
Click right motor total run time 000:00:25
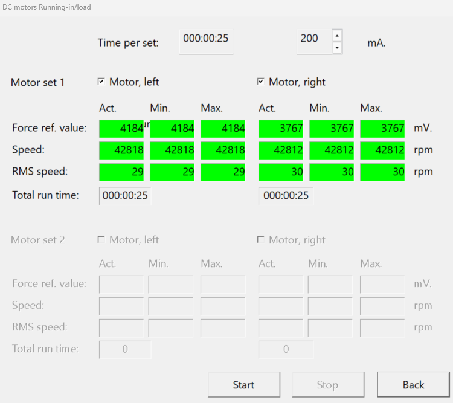click(x=286, y=196)
